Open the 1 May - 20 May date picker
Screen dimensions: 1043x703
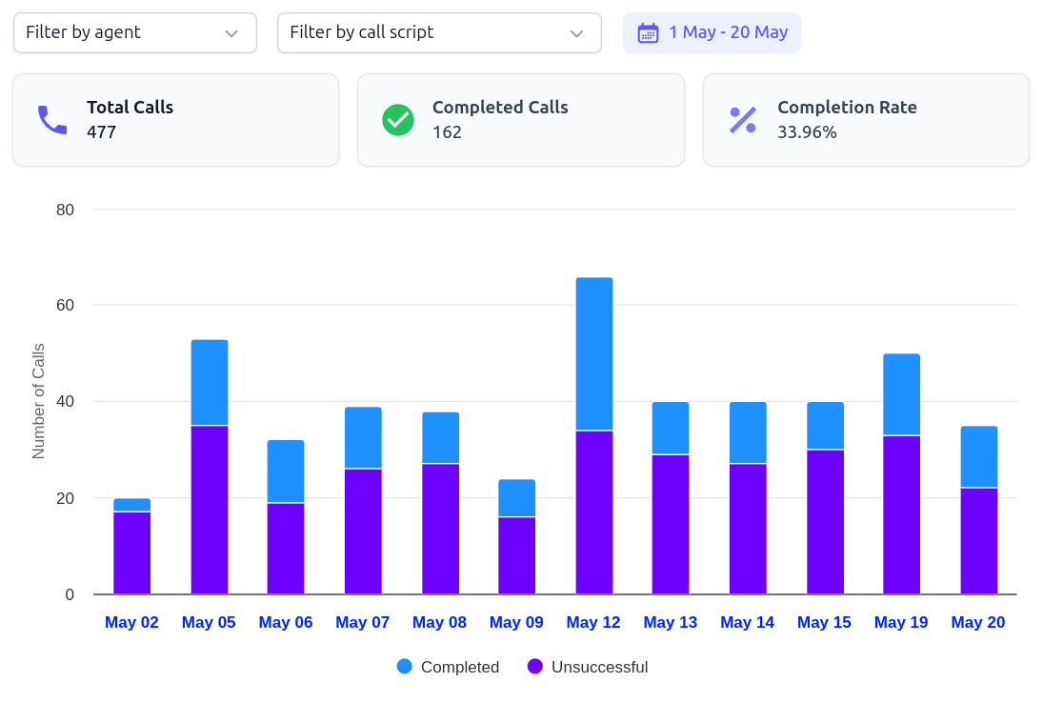(x=712, y=32)
